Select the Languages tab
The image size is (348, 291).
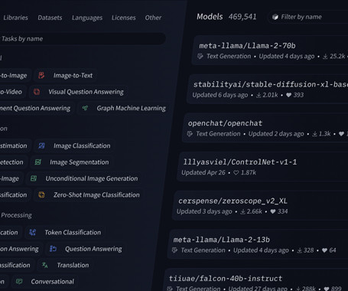click(x=87, y=18)
